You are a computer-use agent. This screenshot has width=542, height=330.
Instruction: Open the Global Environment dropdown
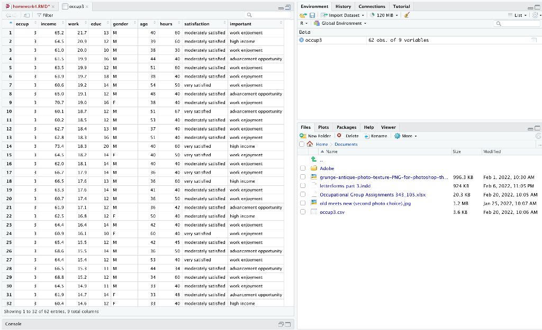coord(341,23)
